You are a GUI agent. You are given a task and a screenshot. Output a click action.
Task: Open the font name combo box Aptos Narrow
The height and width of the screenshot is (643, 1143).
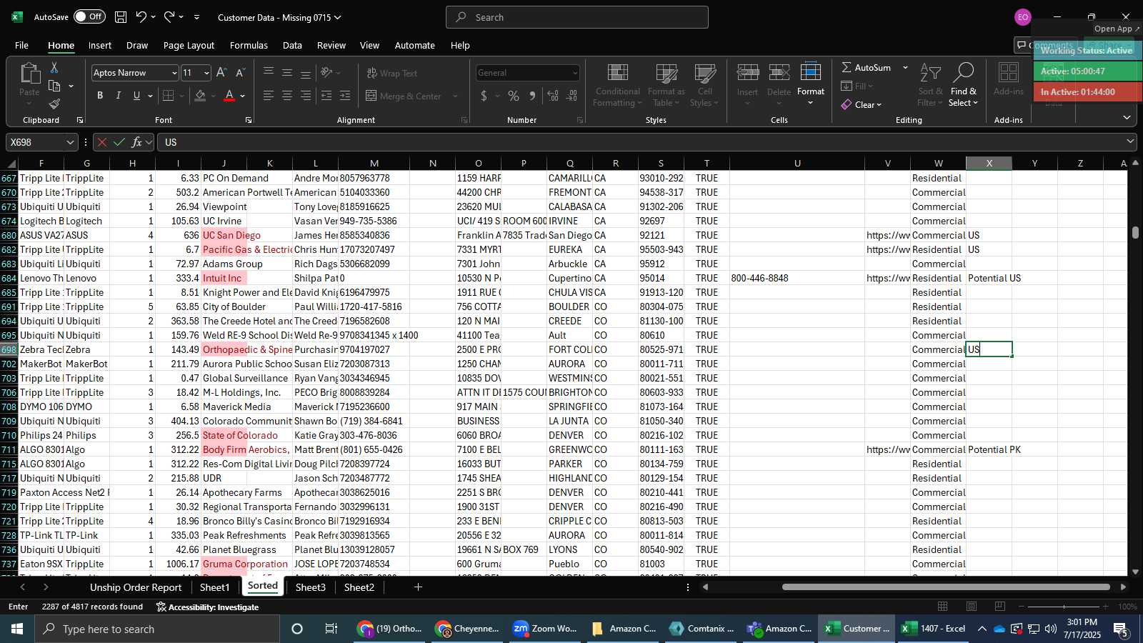[135, 72]
